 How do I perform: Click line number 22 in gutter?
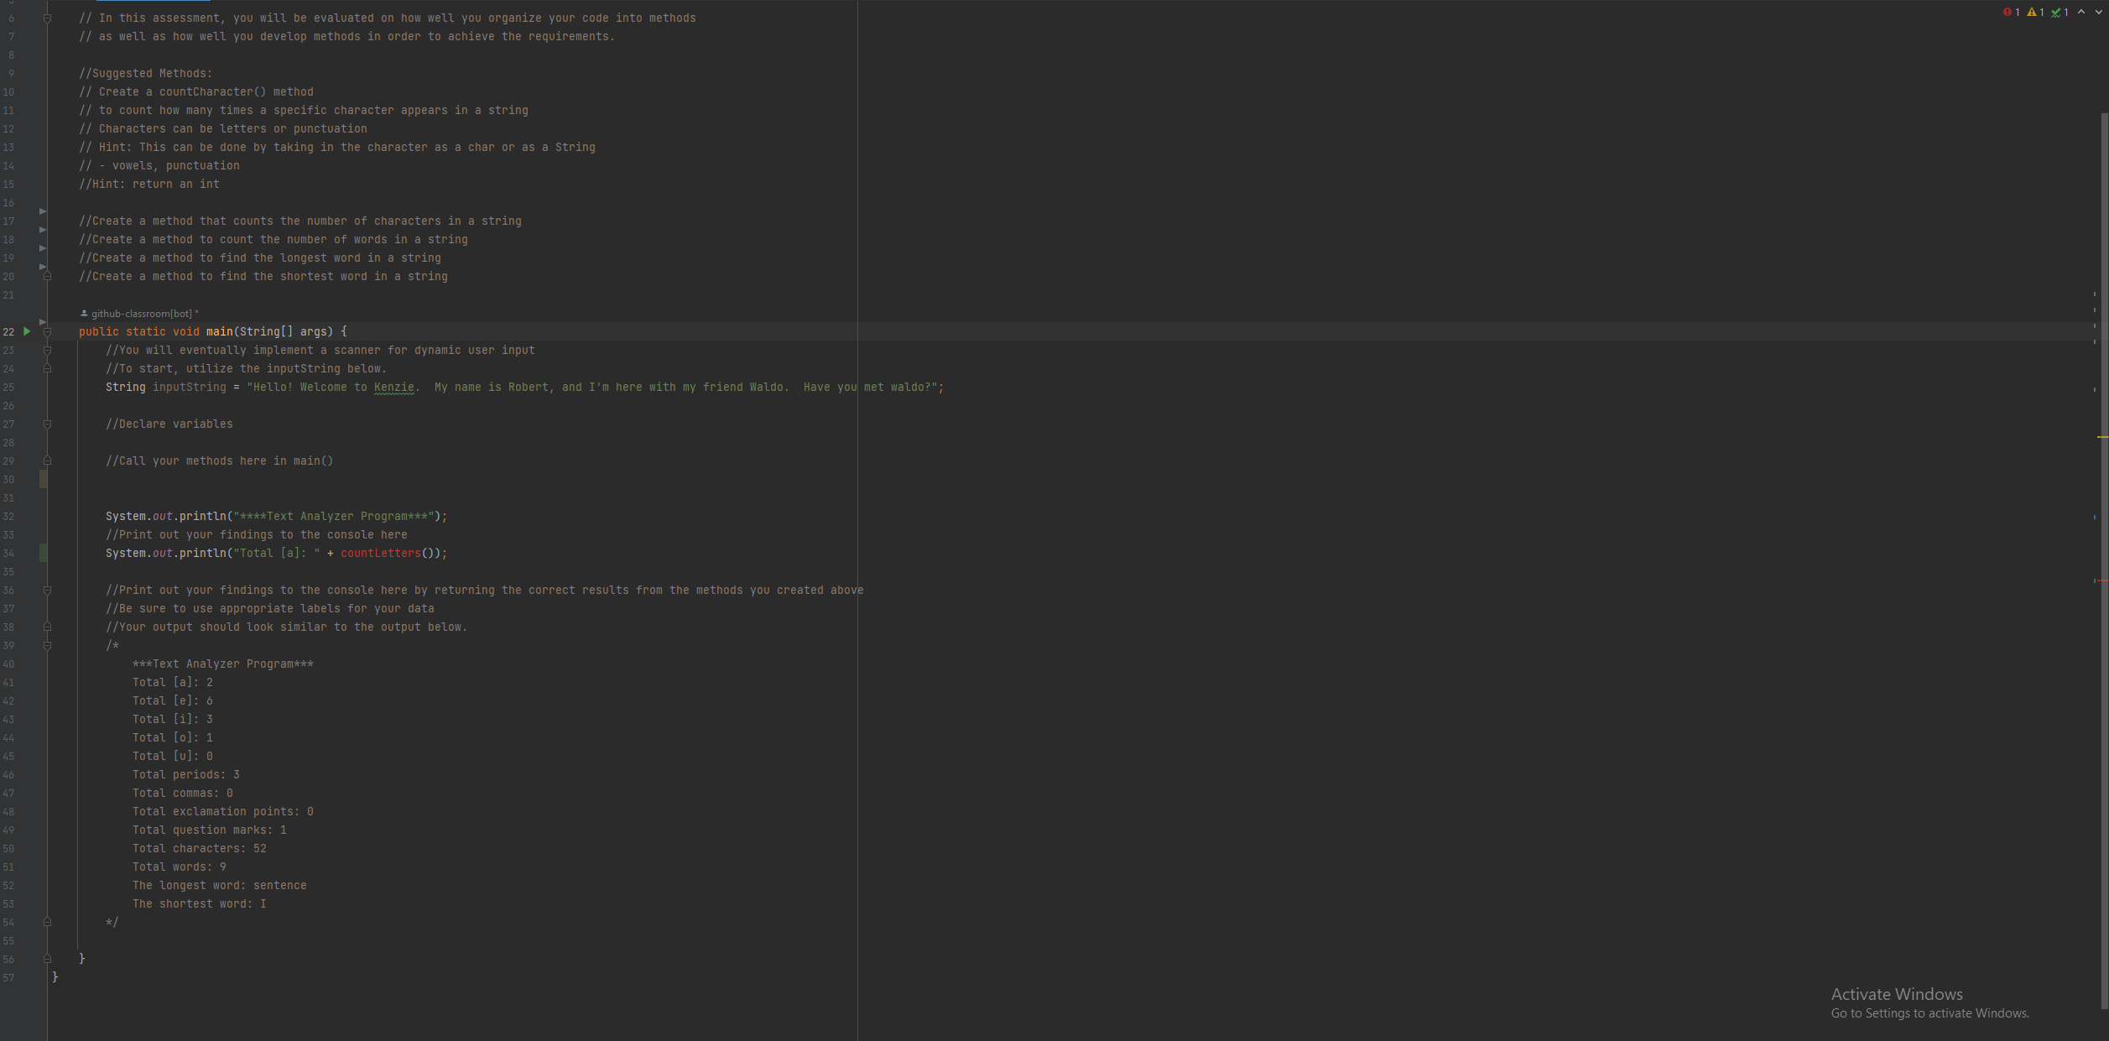pyautogui.click(x=8, y=331)
